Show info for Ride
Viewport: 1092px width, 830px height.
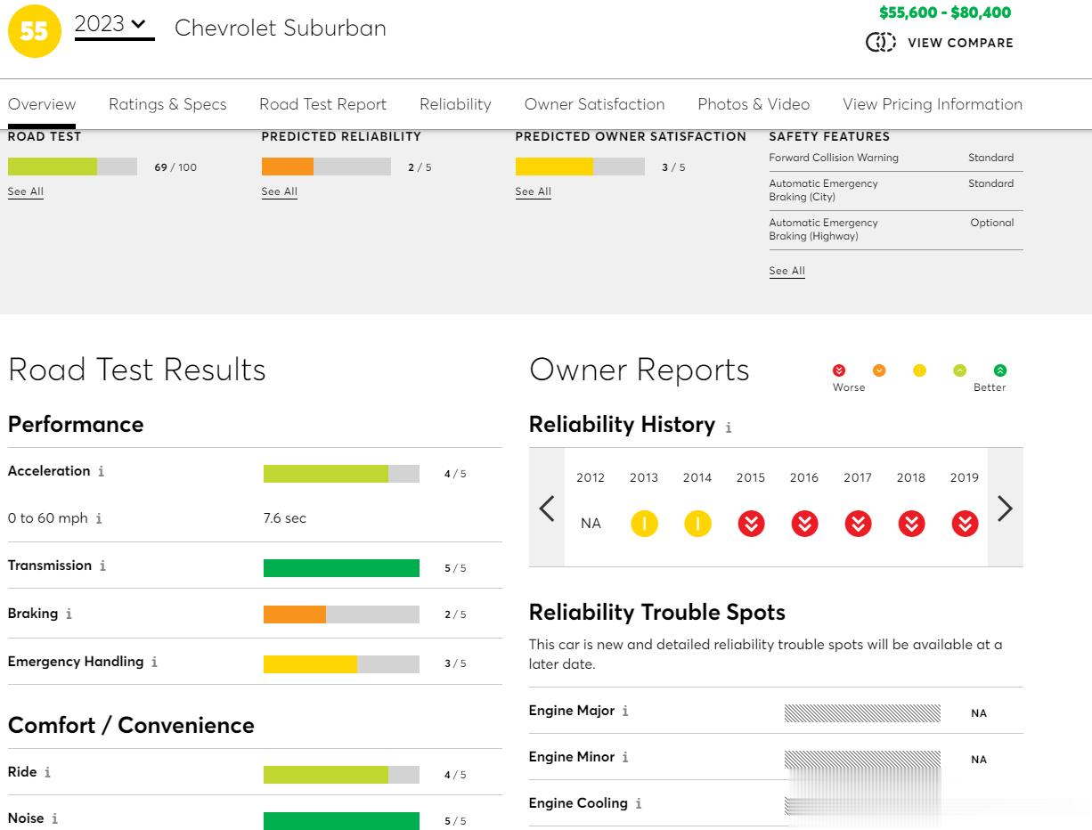pos(47,773)
